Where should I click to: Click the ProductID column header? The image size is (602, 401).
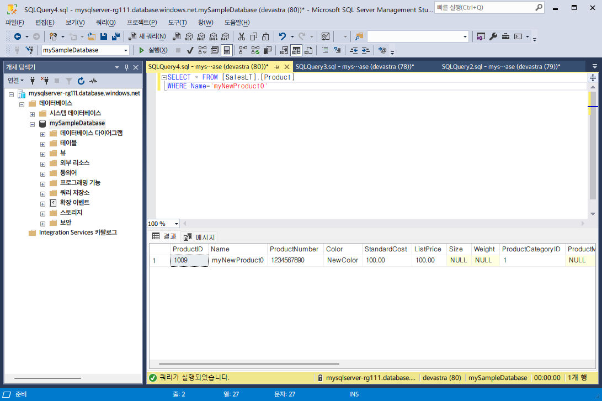point(189,249)
